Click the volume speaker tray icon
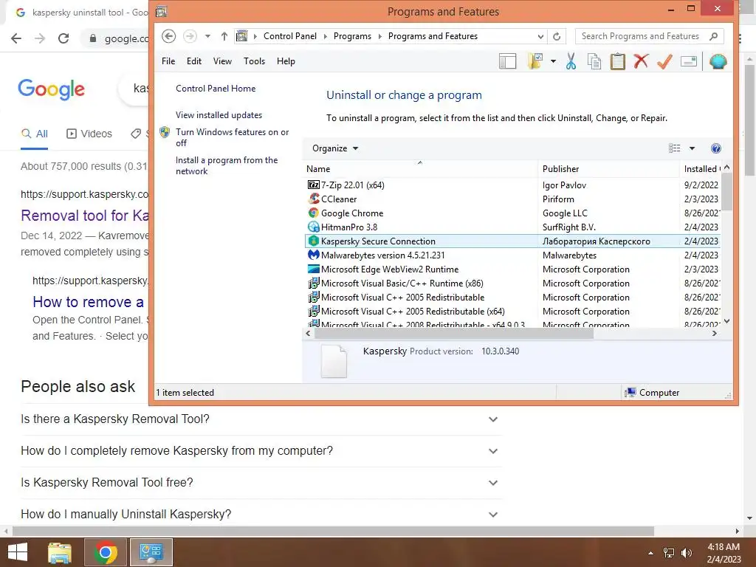The image size is (756, 567). point(686,553)
